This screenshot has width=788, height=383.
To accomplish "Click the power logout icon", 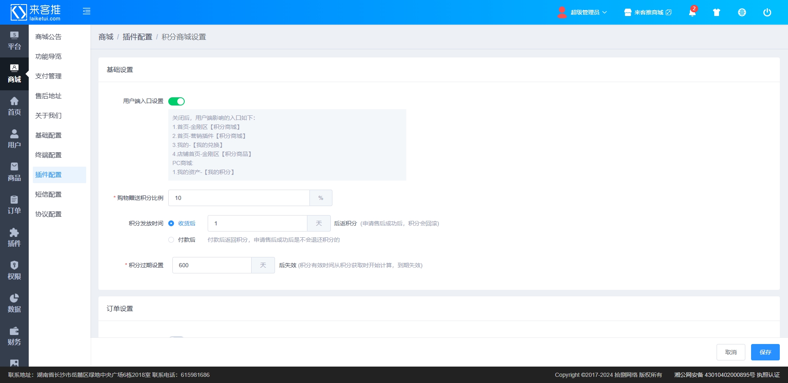I will click(767, 12).
